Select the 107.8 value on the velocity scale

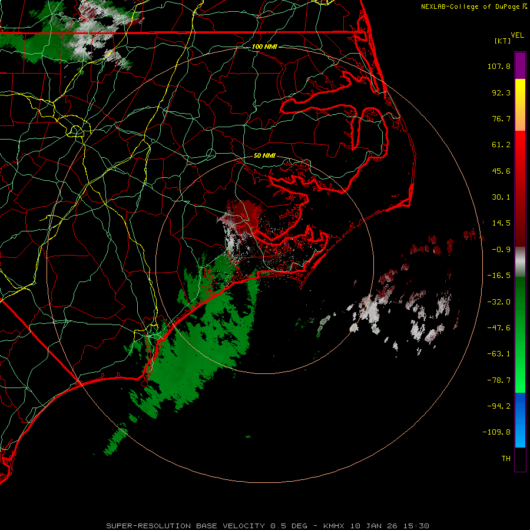tap(499, 66)
